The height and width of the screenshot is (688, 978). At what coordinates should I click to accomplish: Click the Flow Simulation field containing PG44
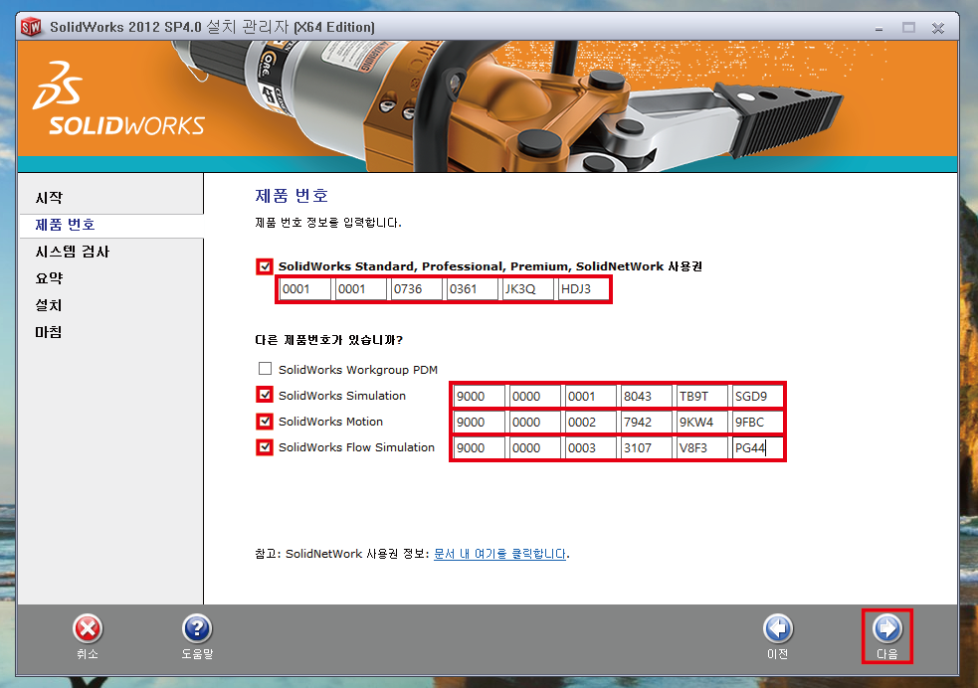click(757, 448)
